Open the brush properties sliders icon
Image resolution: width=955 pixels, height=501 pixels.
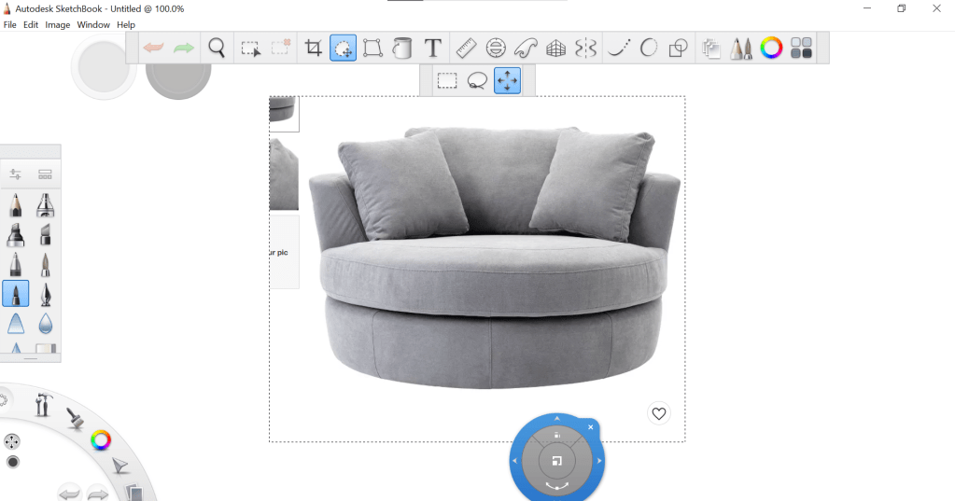coord(16,174)
